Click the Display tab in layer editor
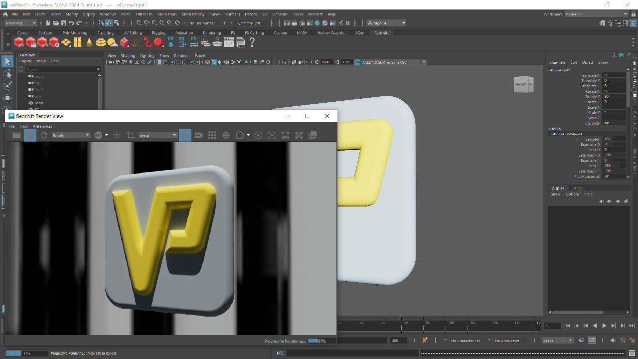The height and width of the screenshot is (359, 638). pyautogui.click(x=558, y=188)
